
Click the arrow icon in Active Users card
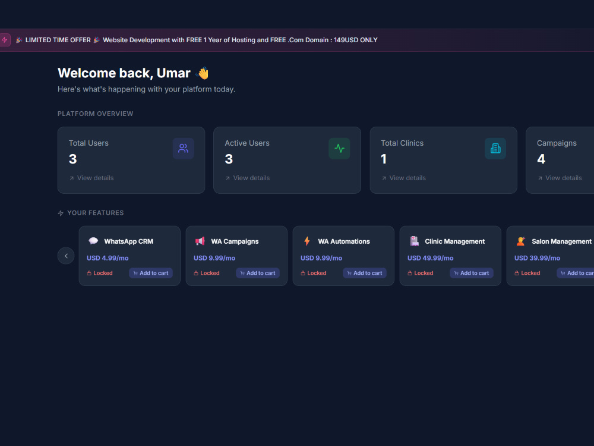click(228, 178)
